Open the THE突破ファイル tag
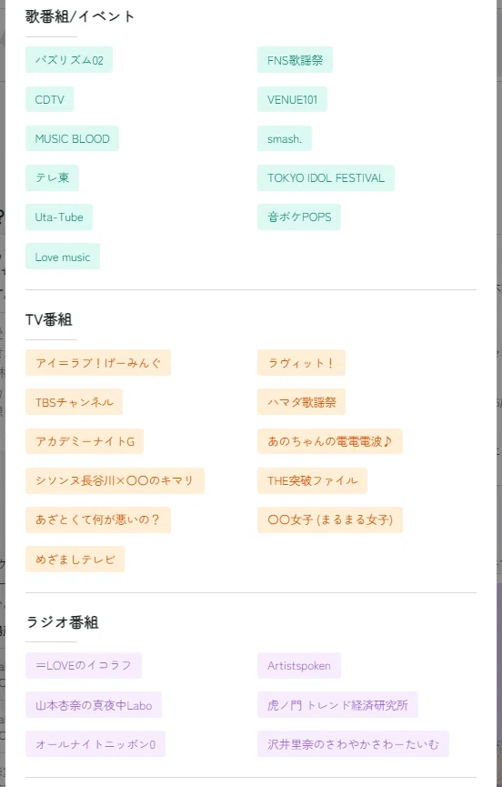This screenshot has height=787, width=502. (x=313, y=480)
